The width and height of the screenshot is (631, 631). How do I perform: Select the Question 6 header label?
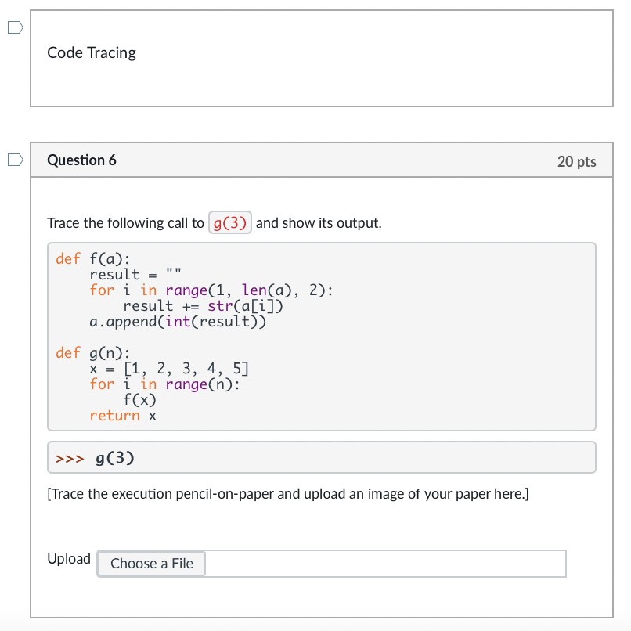(x=81, y=160)
